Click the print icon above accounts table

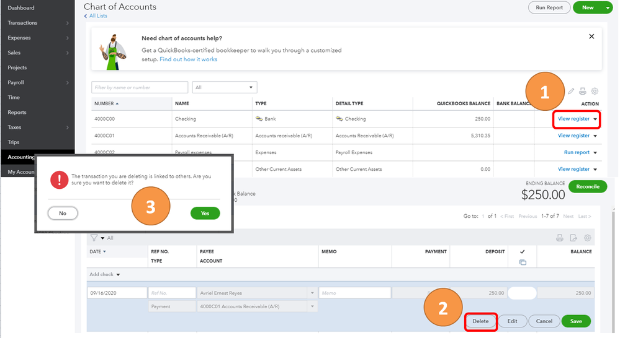583,92
